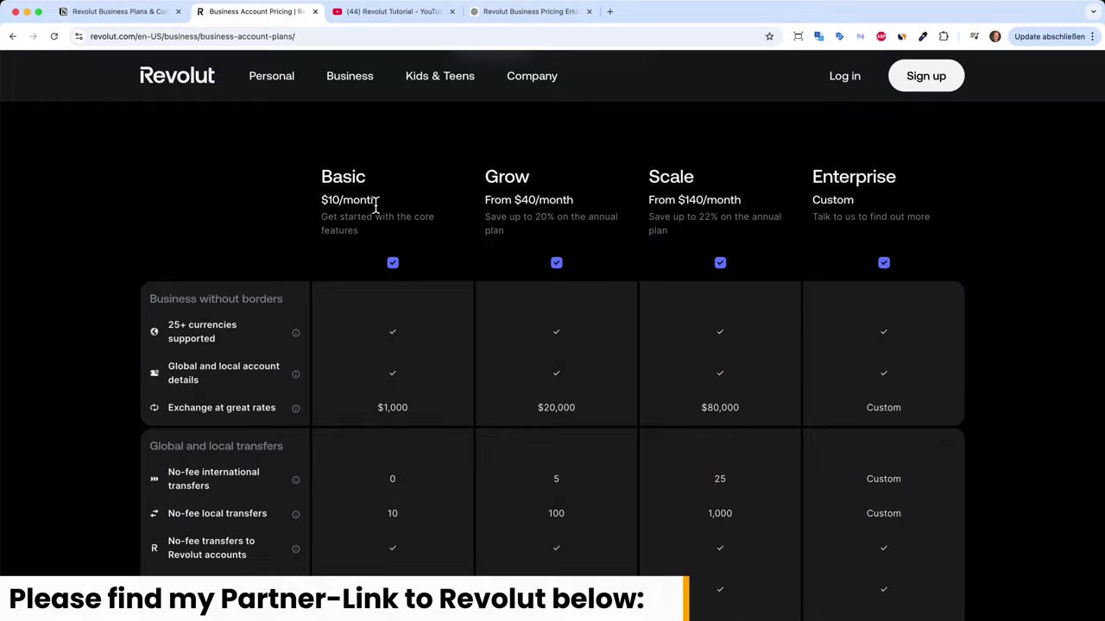Click the Grow plan heading
Screen dimensions: 1105x621
[507, 177]
